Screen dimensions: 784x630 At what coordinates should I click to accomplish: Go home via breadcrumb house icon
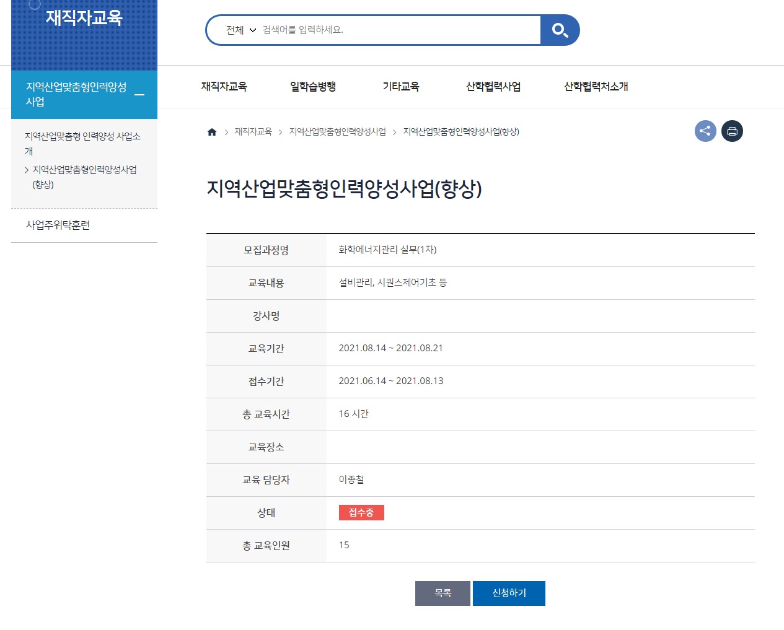[212, 132]
